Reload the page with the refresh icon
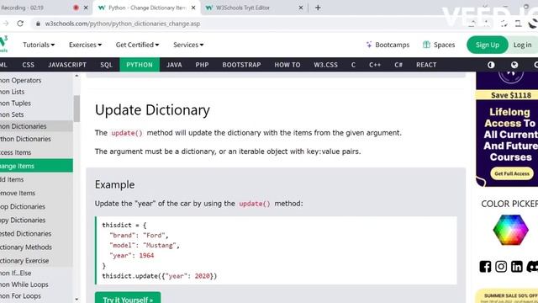 [20, 24]
